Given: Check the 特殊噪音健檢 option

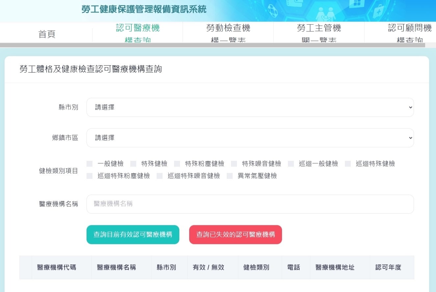Looking at the screenshot, I should [x=234, y=164].
